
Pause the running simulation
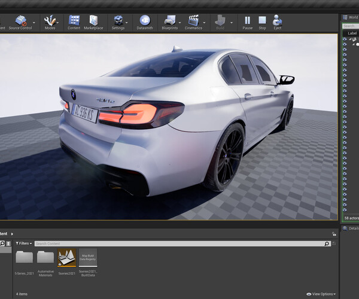248,22
